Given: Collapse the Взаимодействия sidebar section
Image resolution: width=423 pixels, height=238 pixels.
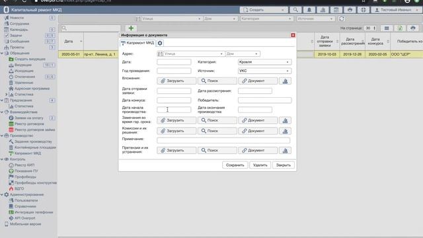Looking at the screenshot, I should pos(2,112).
